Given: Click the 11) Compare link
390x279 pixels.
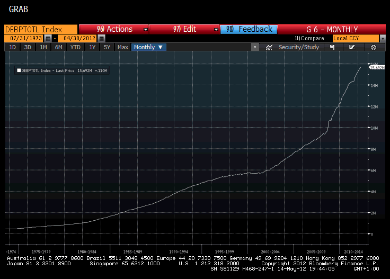Looking at the screenshot, I should coord(309,39).
